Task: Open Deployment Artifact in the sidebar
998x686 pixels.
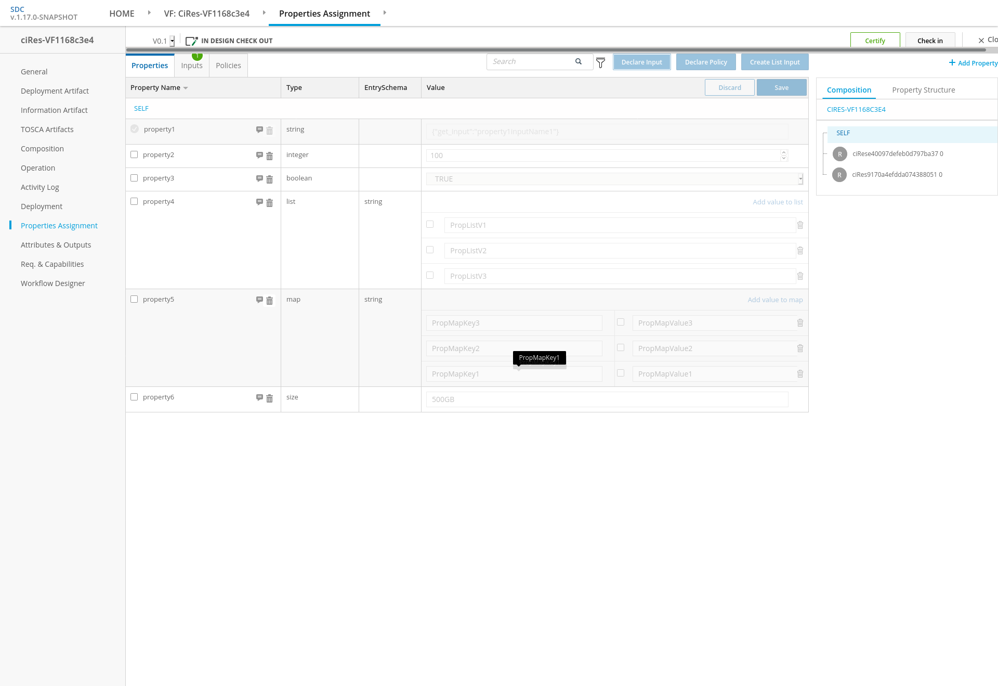Action: click(55, 91)
